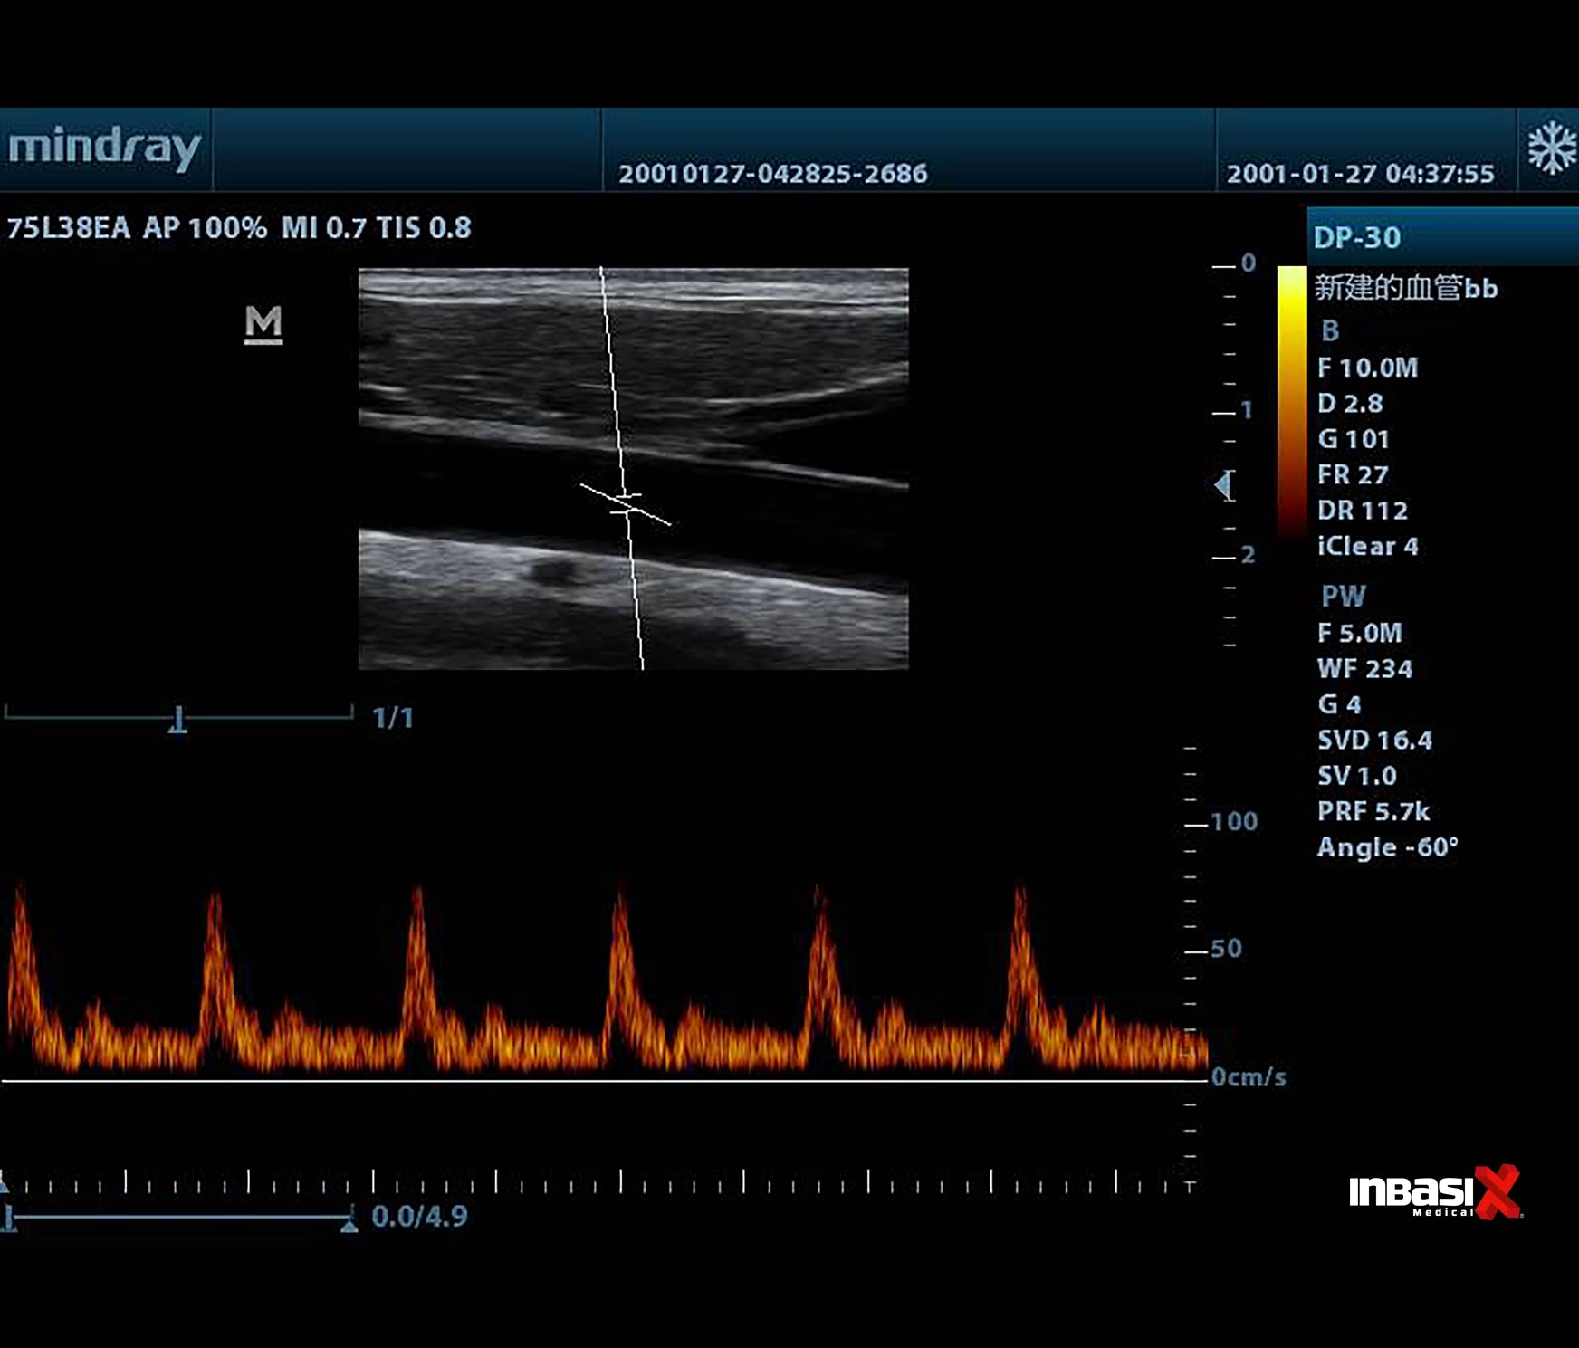Image resolution: width=1579 pixels, height=1348 pixels.
Task: Click the MI 0.7 readout
Action: pyautogui.click(x=323, y=227)
